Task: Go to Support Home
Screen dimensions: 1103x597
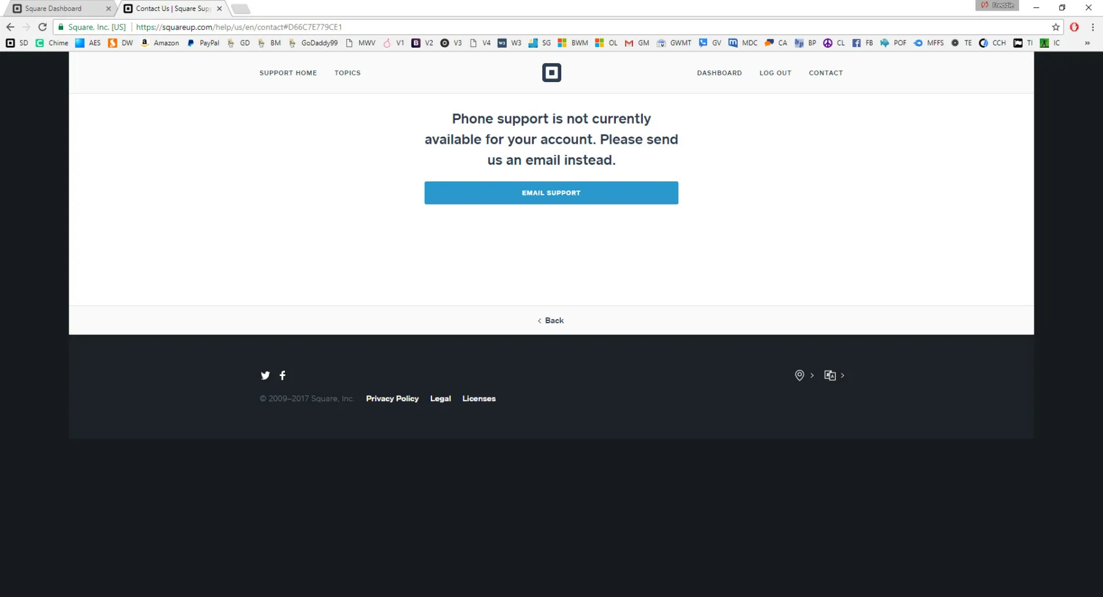Action: tap(288, 73)
